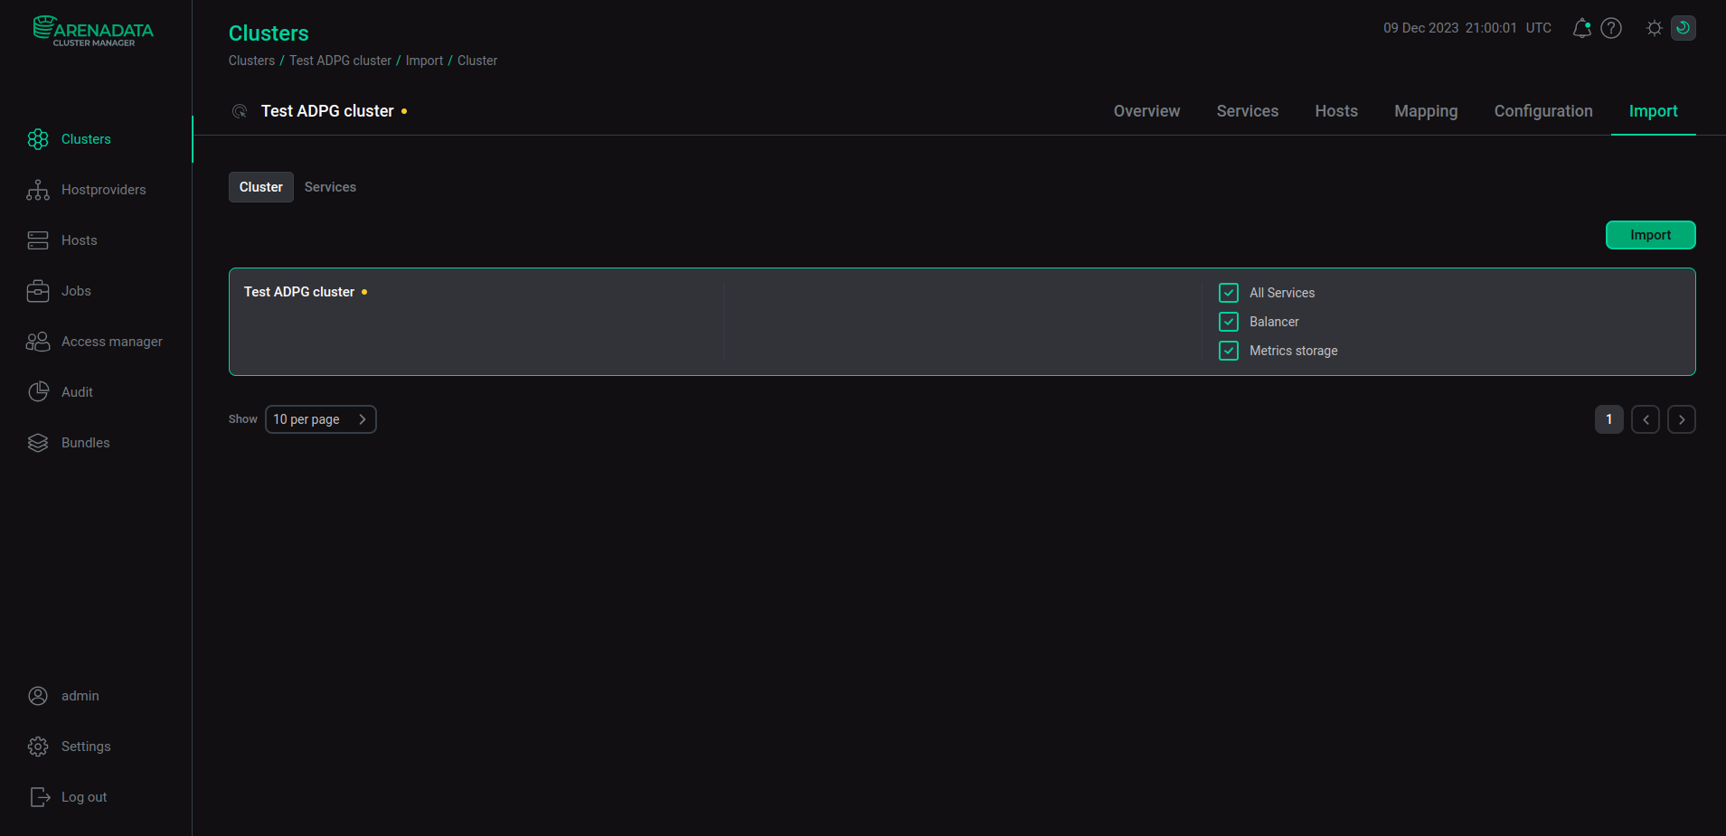Select the Import tab
The image size is (1726, 836).
point(1654,111)
